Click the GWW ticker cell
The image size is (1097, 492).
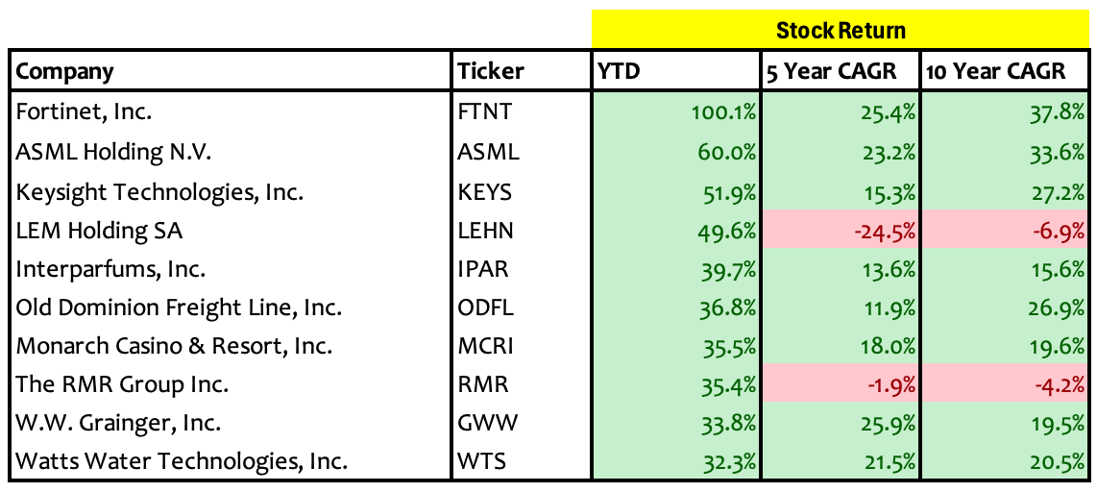click(521, 423)
